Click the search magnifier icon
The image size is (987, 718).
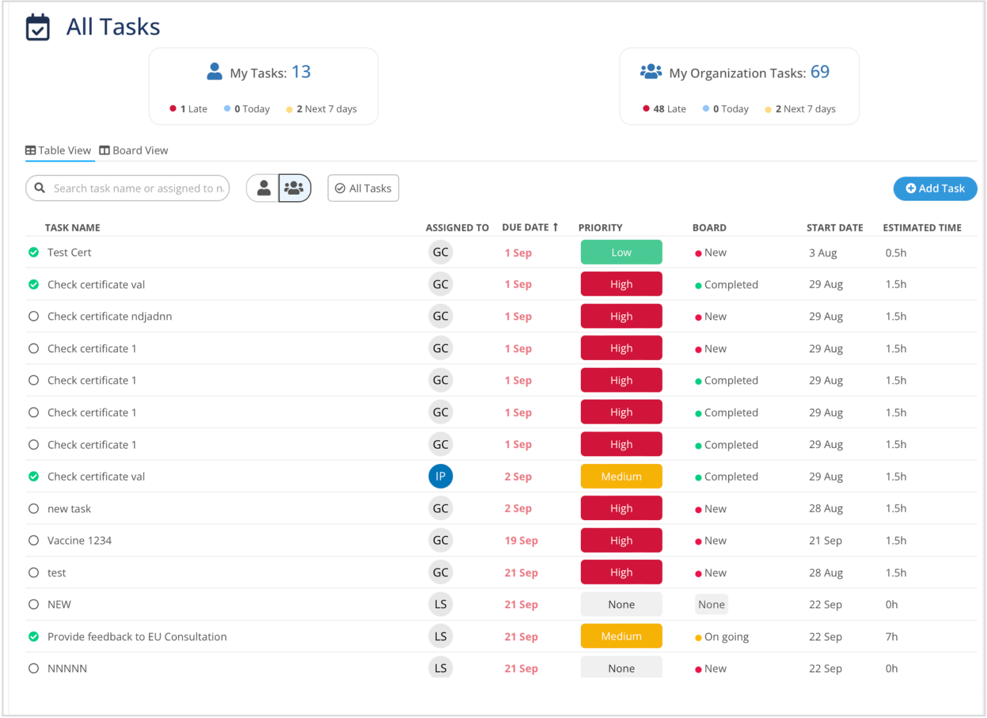click(x=39, y=188)
